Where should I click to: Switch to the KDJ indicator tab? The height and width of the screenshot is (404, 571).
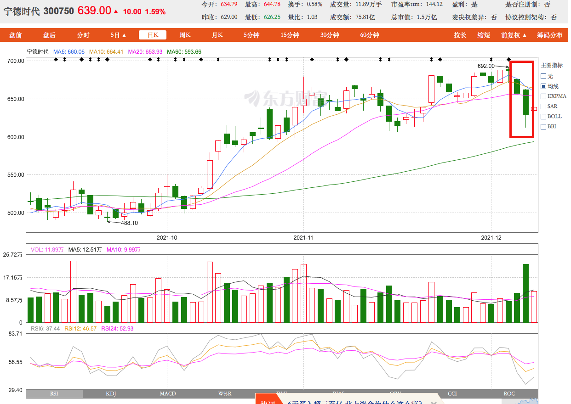111,393
